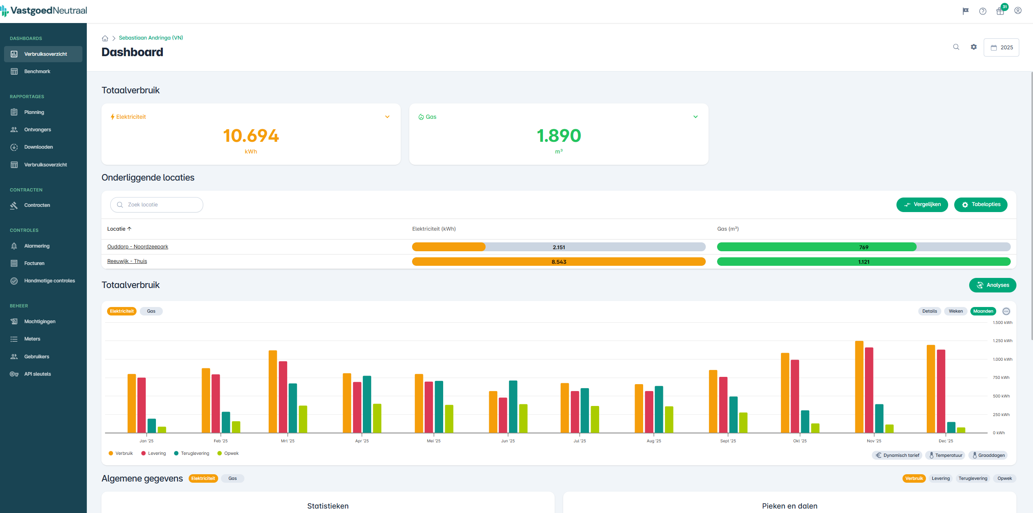Go to the home breadcrumb icon
1033x513 pixels.
click(105, 38)
